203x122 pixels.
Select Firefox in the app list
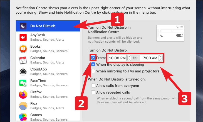(x=36, y=92)
